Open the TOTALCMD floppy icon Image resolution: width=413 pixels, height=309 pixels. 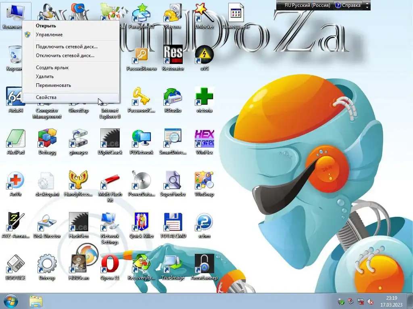[173, 226]
